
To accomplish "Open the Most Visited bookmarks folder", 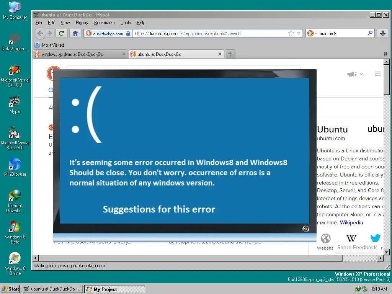I will [x=49, y=45].
